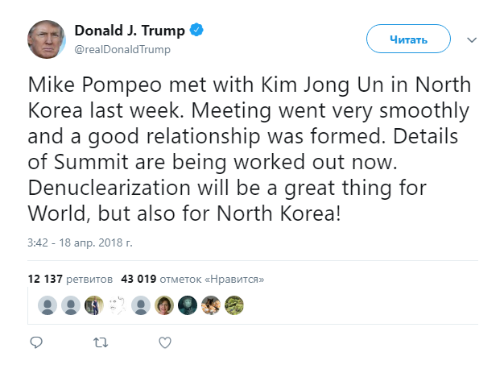Click the Читать follow button
Viewport: 504px width, 373px height.
tap(408, 39)
